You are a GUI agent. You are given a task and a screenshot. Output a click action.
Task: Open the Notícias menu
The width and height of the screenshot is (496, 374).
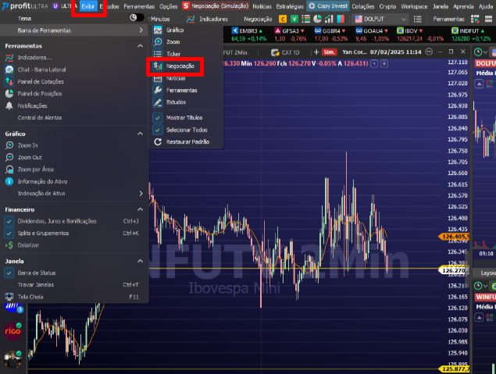coord(262,6)
